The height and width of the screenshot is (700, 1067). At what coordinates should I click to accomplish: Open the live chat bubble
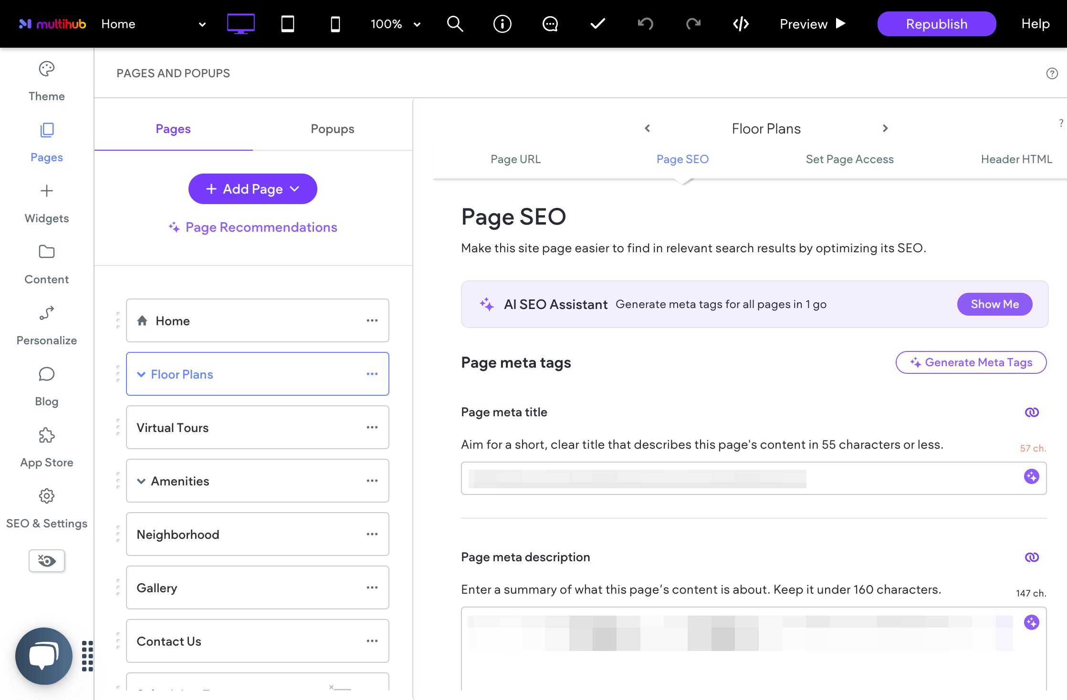[44, 656]
